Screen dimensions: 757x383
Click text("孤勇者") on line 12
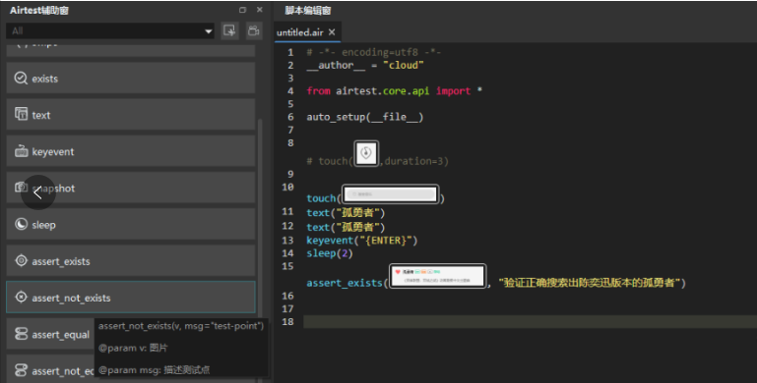coord(346,227)
